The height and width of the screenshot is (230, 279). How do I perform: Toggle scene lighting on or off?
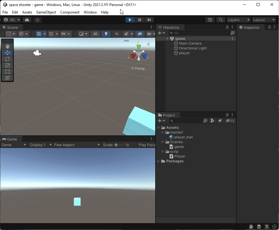point(106,34)
